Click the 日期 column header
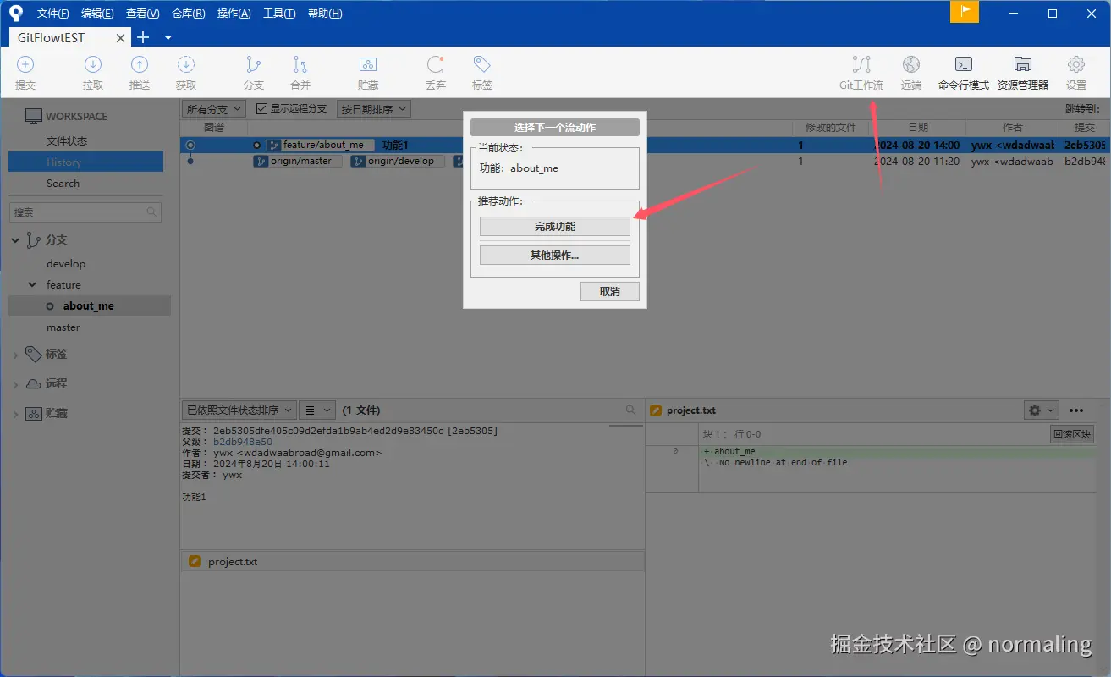Image resolution: width=1111 pixels, height=677 pixels. pos(918,128)
